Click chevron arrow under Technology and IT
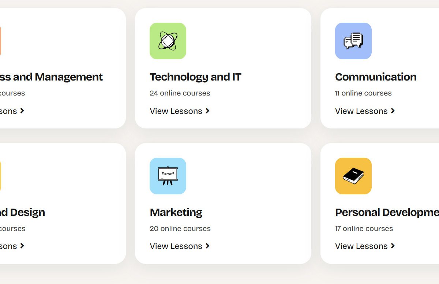The image size is (439, 284). (207, 111)
